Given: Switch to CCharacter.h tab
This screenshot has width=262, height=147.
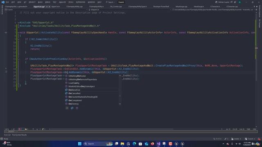Looking at the screenshot, I should [215, 7].
